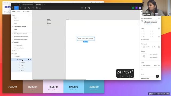Click the resizing constraints diagram
The image size is (171, 96).
(x=144, y=56)
